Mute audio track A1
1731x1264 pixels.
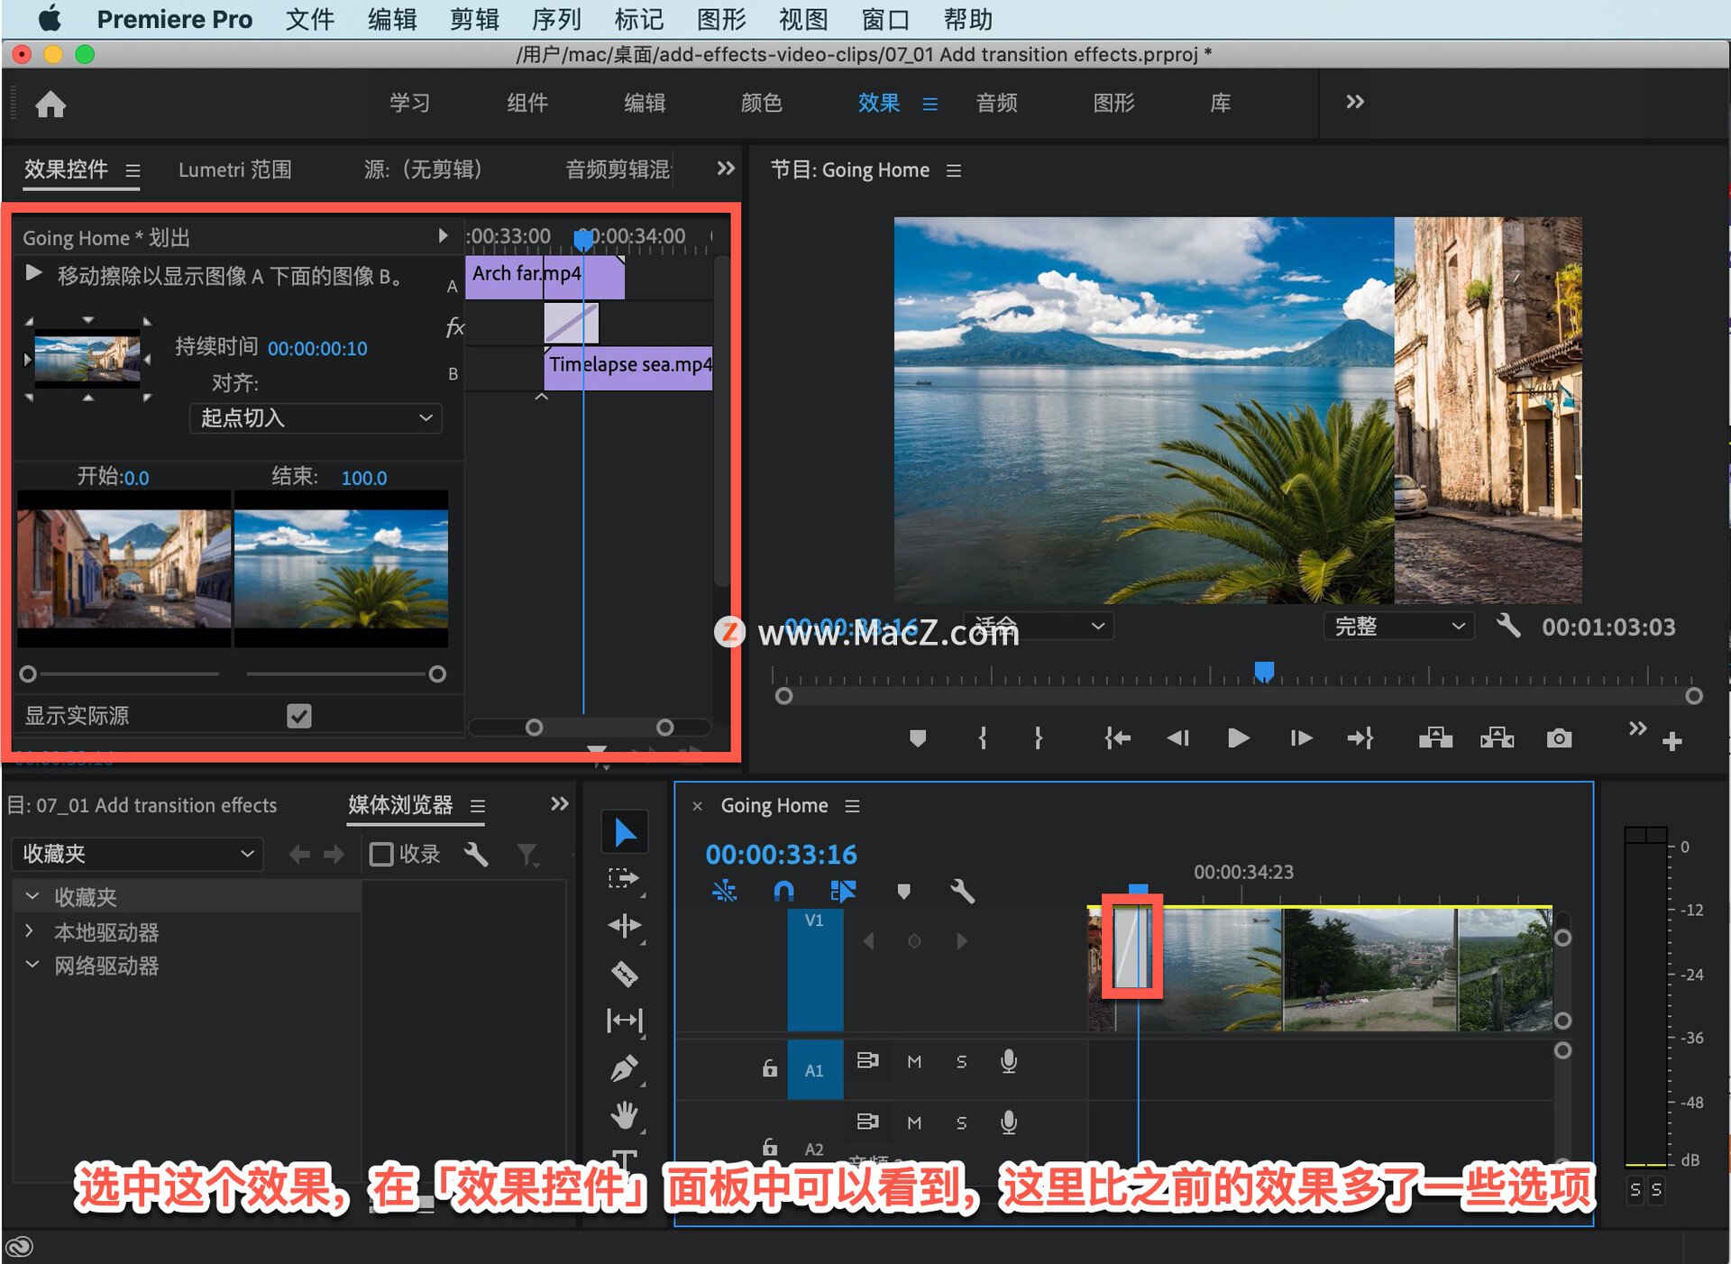914,1062
